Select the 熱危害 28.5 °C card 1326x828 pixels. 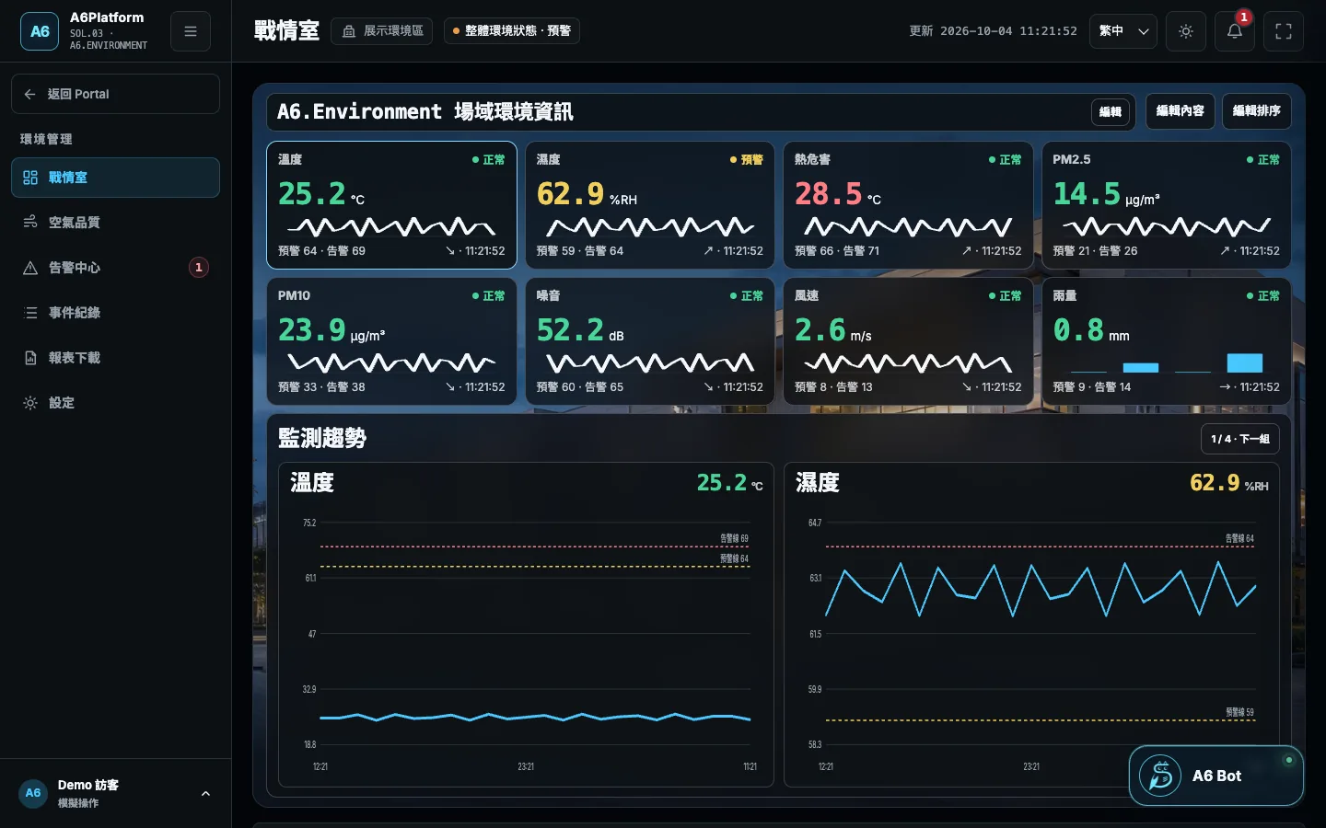pos(908,205)
